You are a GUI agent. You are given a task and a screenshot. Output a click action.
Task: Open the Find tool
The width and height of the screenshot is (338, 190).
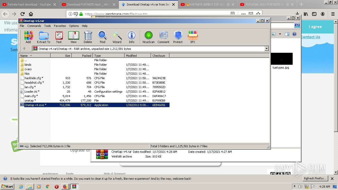point(102,37)
